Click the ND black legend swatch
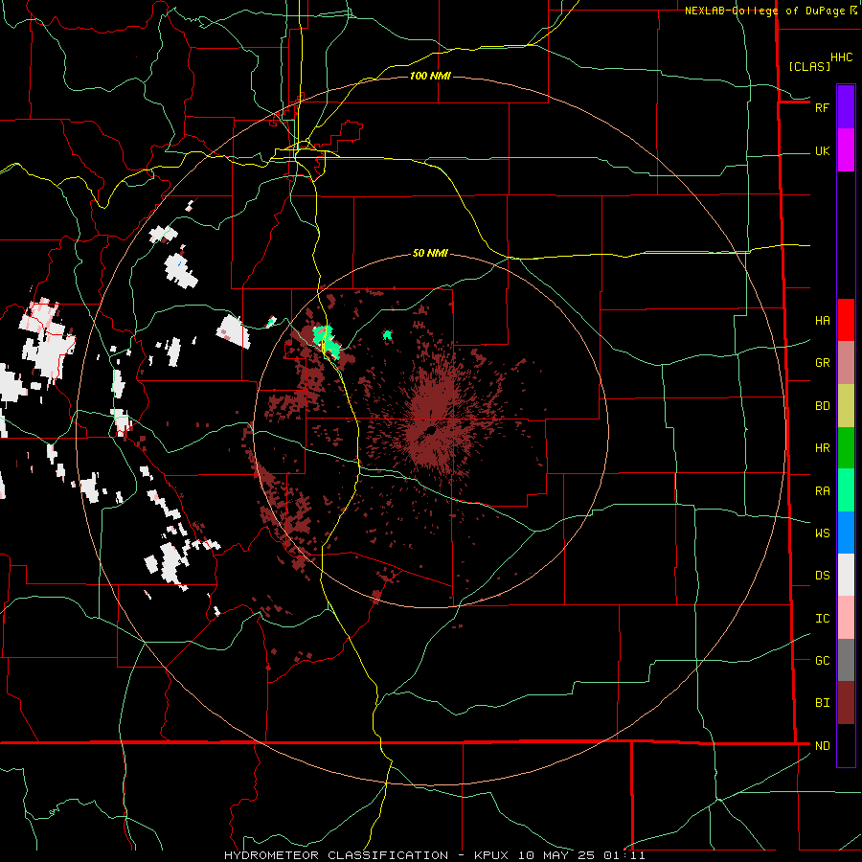862x862 pixels. [846, 745]
